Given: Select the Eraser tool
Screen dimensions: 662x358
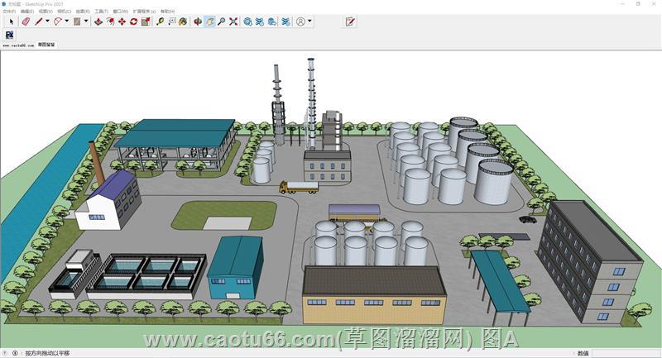Looking at the screenshot, I should [26, 21].
